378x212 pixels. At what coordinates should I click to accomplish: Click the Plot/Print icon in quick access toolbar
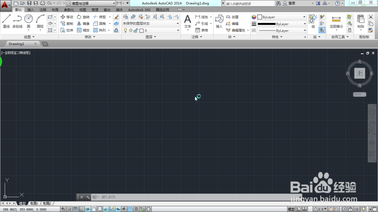(42, 3)
